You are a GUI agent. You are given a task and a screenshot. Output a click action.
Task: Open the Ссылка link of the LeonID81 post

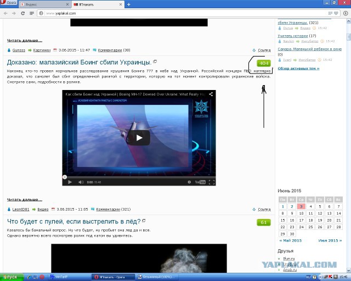[x=264, y=209]
